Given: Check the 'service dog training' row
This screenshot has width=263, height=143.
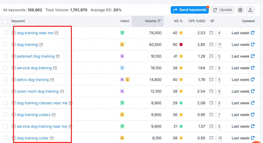Looking at the screenshot, I should tap(5, 68).
